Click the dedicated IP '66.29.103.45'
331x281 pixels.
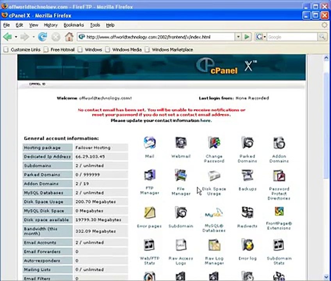[x=90, y=157]
